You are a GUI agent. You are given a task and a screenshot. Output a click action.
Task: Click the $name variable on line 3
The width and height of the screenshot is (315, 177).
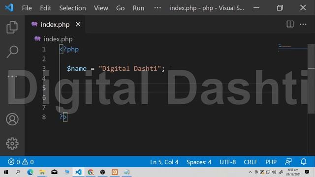[77, 69]
